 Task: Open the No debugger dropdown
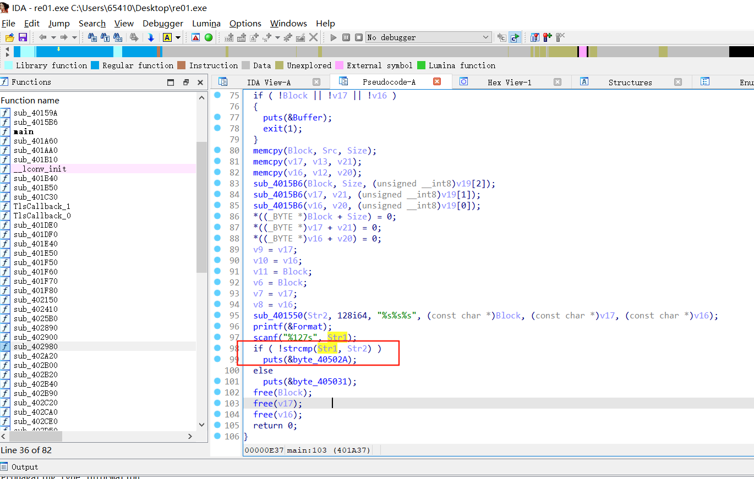(485, 37)
